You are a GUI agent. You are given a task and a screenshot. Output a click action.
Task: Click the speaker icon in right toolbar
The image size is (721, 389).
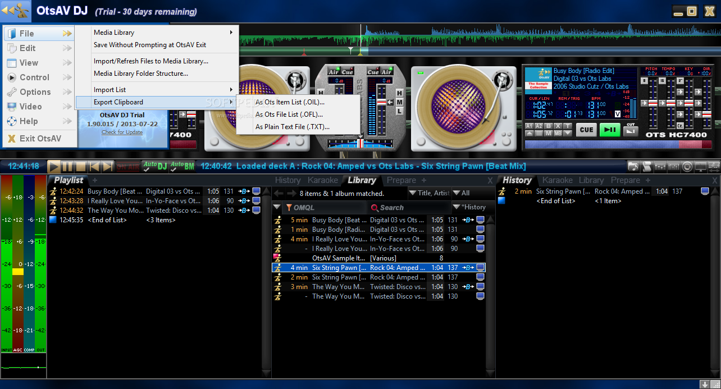tap(687, 167)
